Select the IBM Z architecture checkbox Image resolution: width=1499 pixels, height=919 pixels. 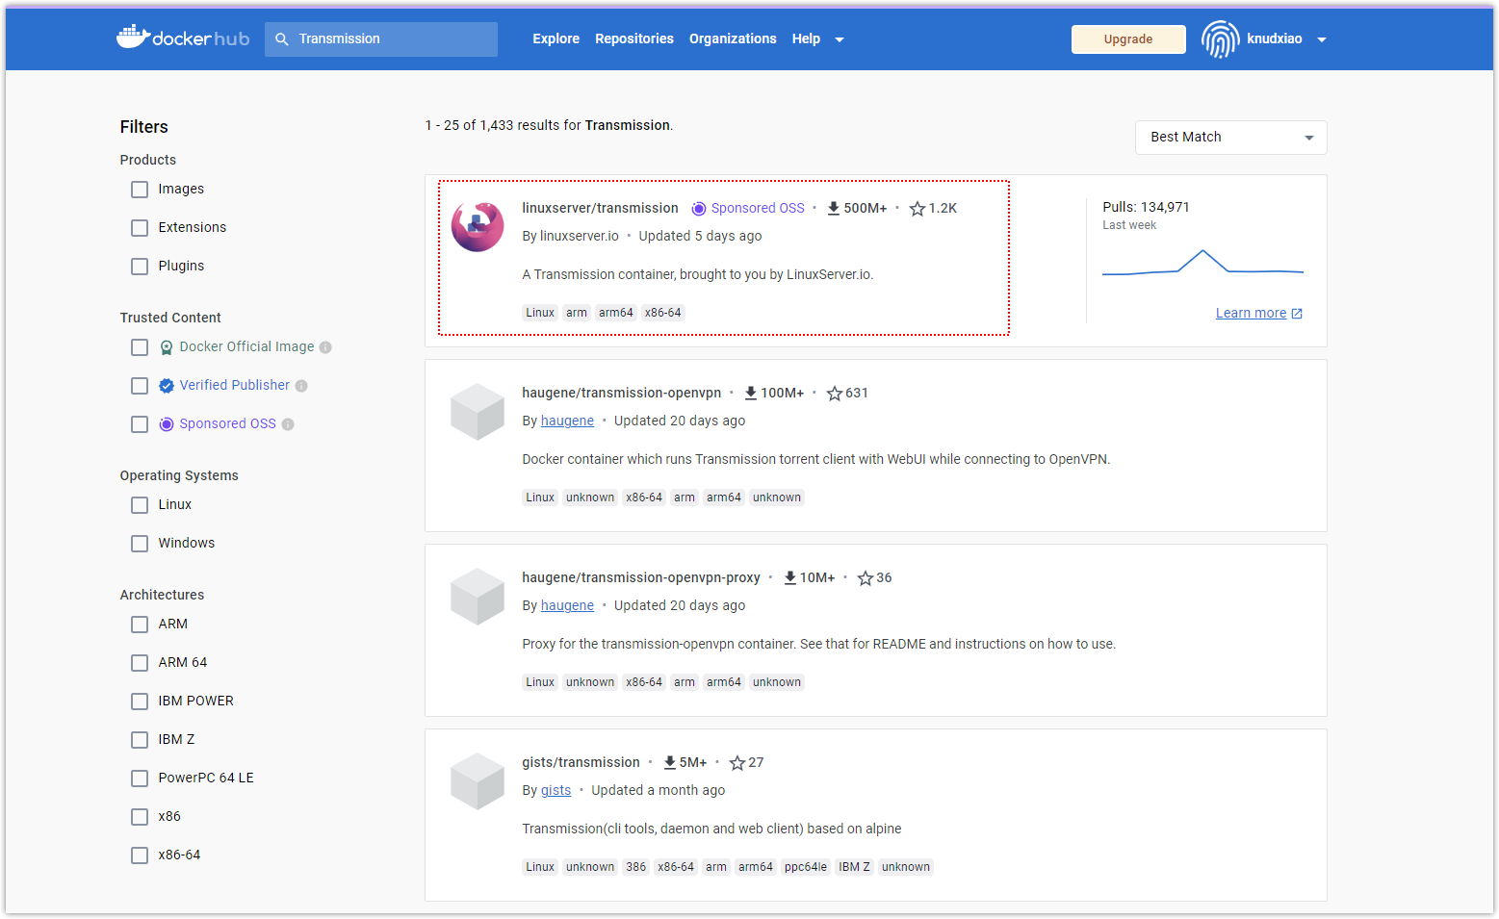click(x=140, y=740)
